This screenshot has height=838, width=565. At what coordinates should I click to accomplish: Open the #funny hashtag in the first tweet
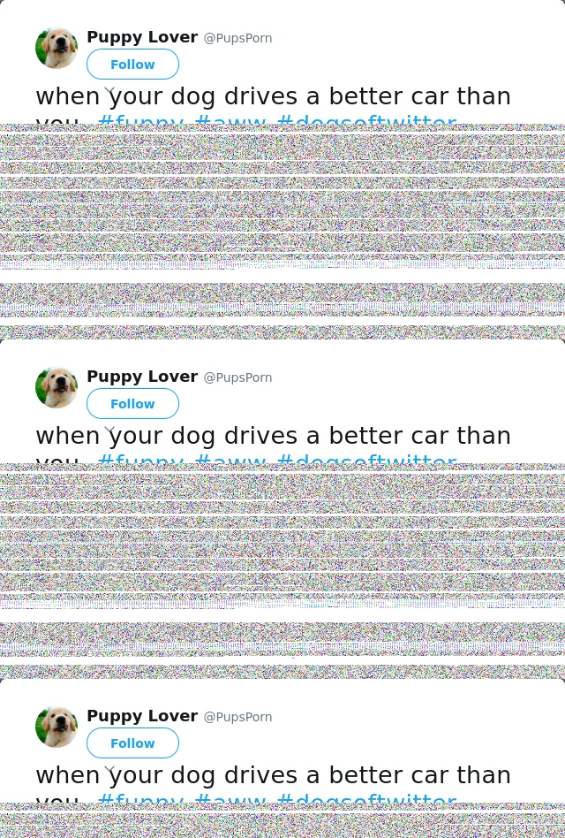pyautogui.click(x=141, y=119)
